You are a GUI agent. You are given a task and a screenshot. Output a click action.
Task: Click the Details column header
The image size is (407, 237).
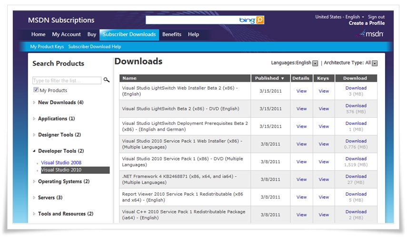coord(301,78)
